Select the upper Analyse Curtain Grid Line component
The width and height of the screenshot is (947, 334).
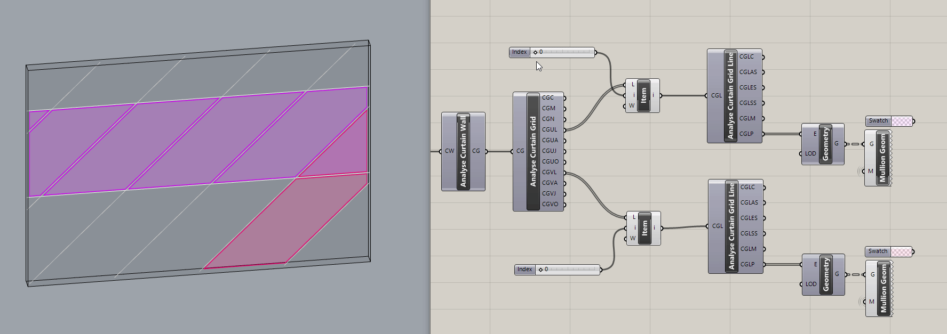(730, 96)
